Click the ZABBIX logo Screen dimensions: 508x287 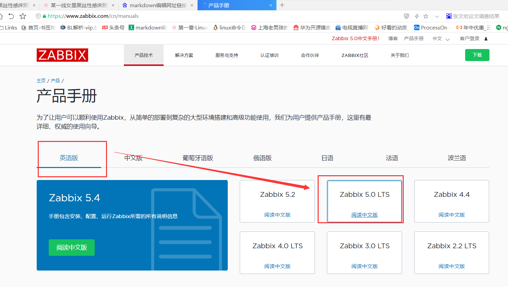point(62,55)
